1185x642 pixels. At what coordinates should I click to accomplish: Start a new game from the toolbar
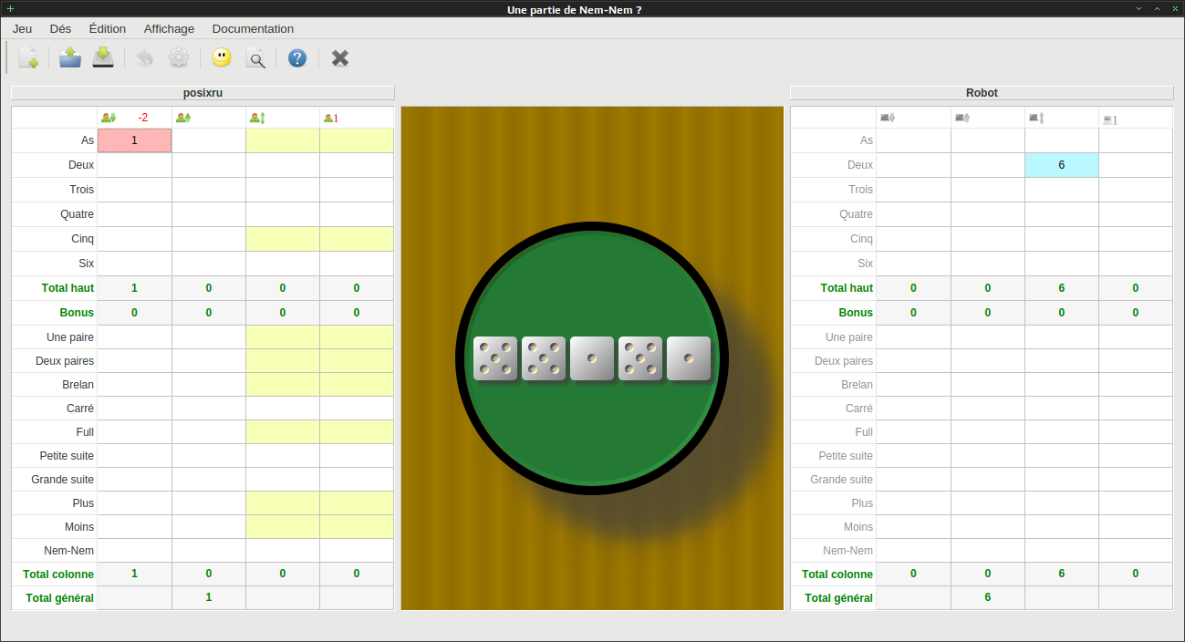(28, 58)
